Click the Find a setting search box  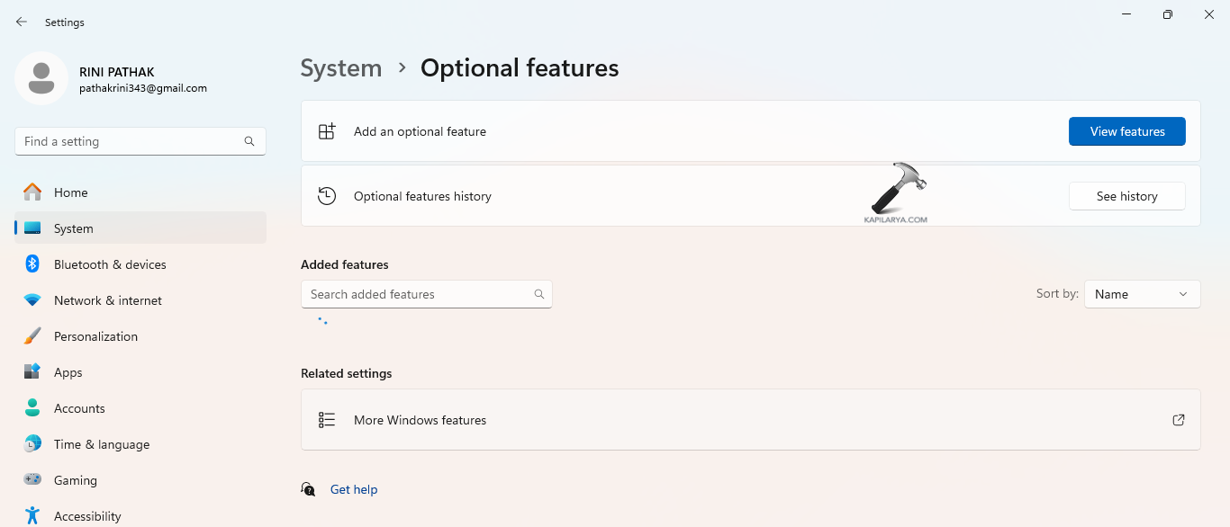pos(131,141)
